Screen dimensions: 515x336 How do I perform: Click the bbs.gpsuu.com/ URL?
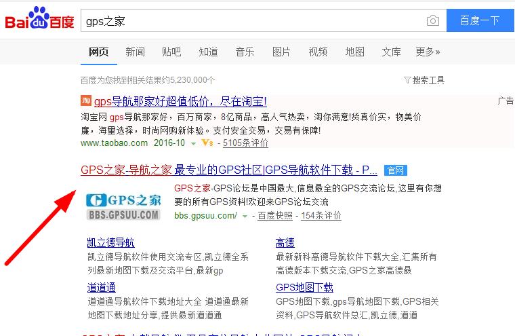[x=205, y=216]
